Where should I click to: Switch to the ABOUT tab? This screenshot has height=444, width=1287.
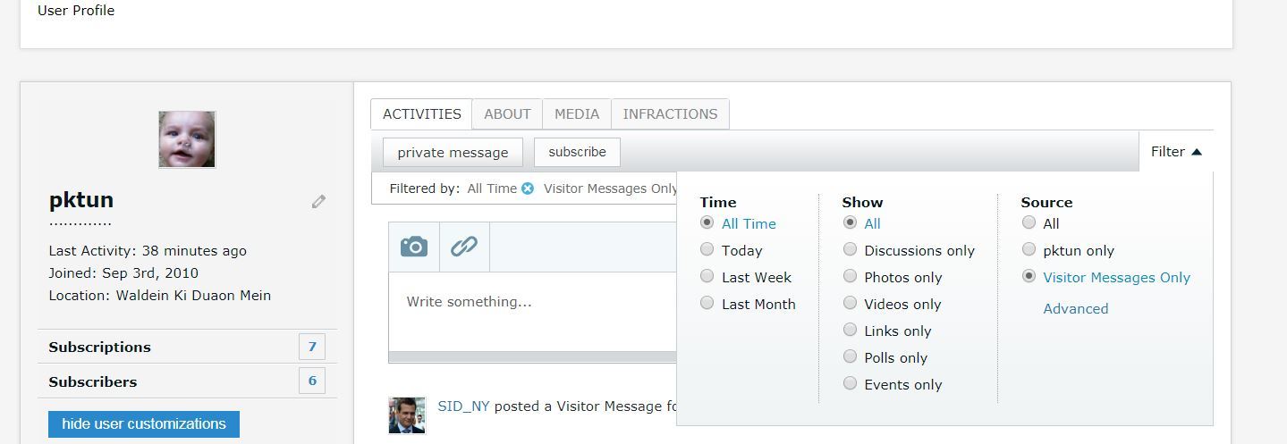pos(507,114)
